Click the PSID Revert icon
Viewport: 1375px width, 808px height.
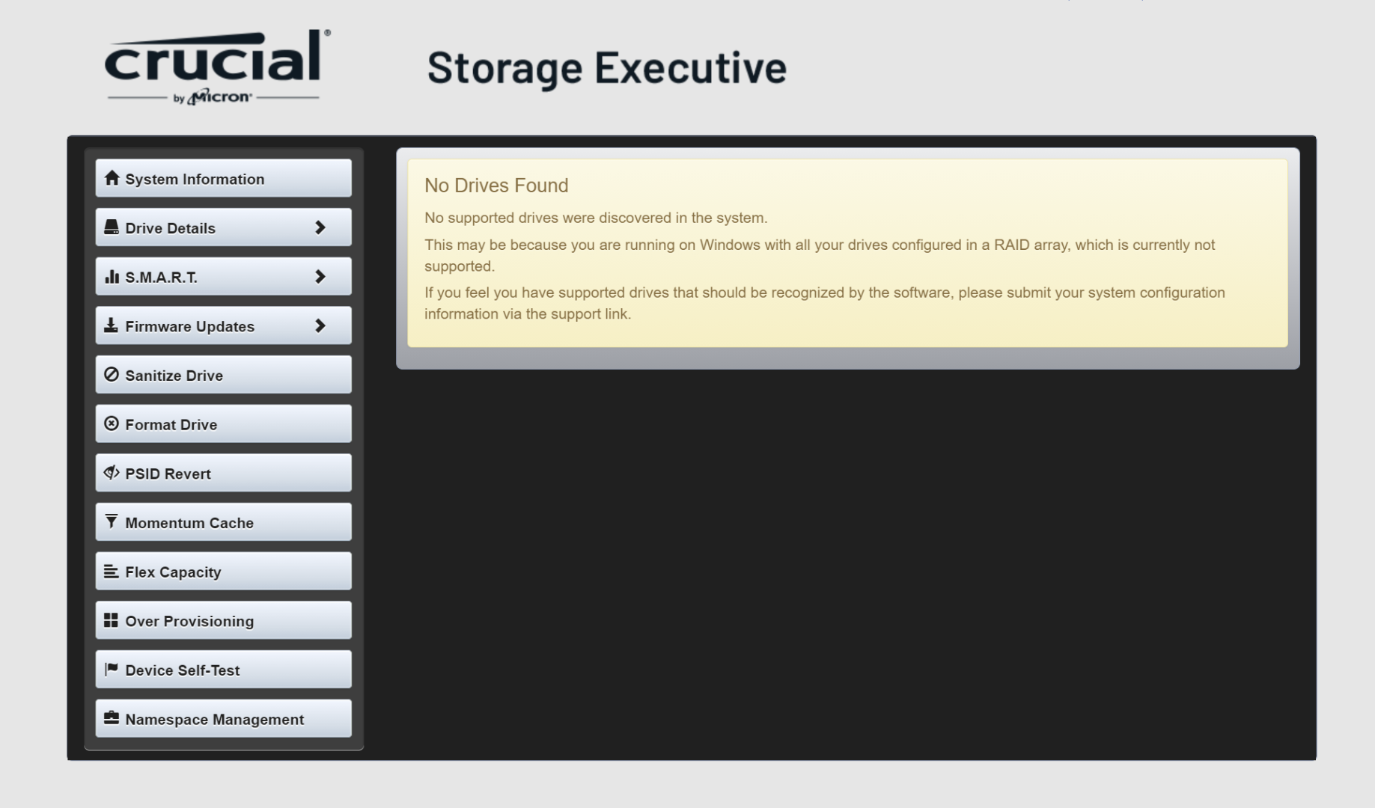(112, 473)
